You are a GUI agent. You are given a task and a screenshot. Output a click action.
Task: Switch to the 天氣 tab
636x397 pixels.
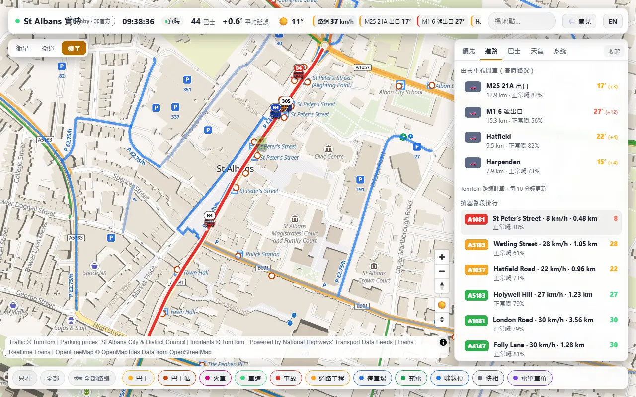(537, 51)
